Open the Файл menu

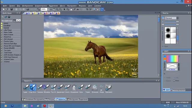5,6
